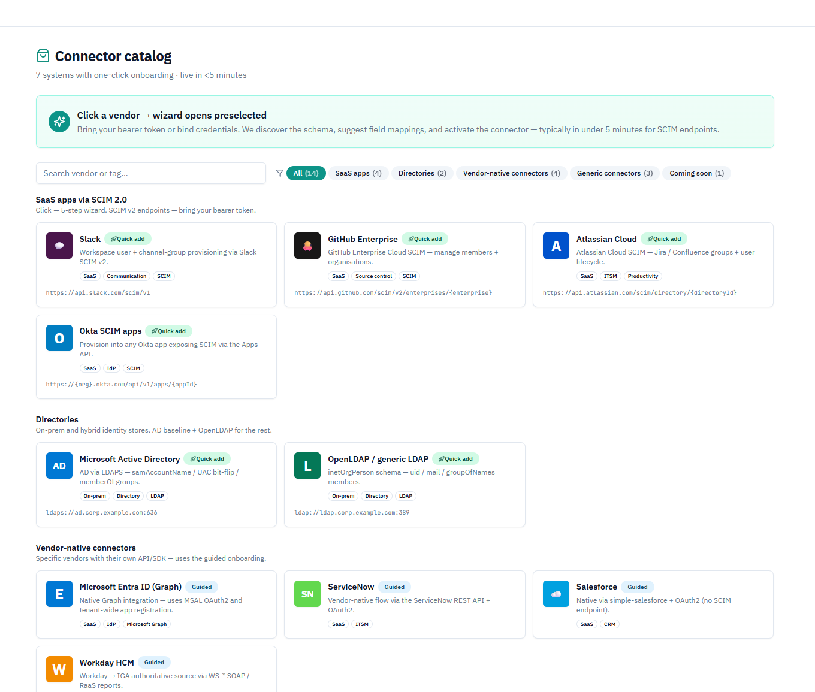Click the Atlassian Cloud logo icon
Viewport: 815px width, 692px height.
pos(556,246)
